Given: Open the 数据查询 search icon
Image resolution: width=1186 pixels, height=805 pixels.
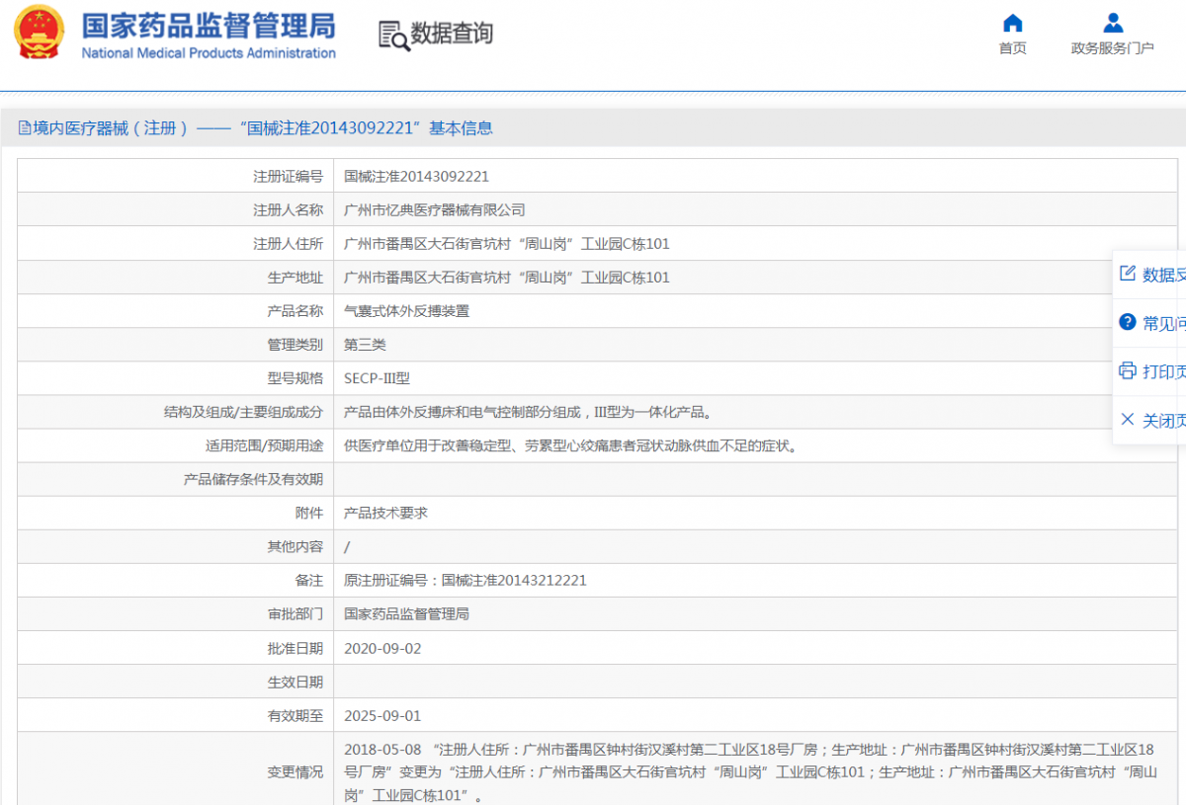Looking at the screenshot, I should pyautogui.click(x=393, y=35).
